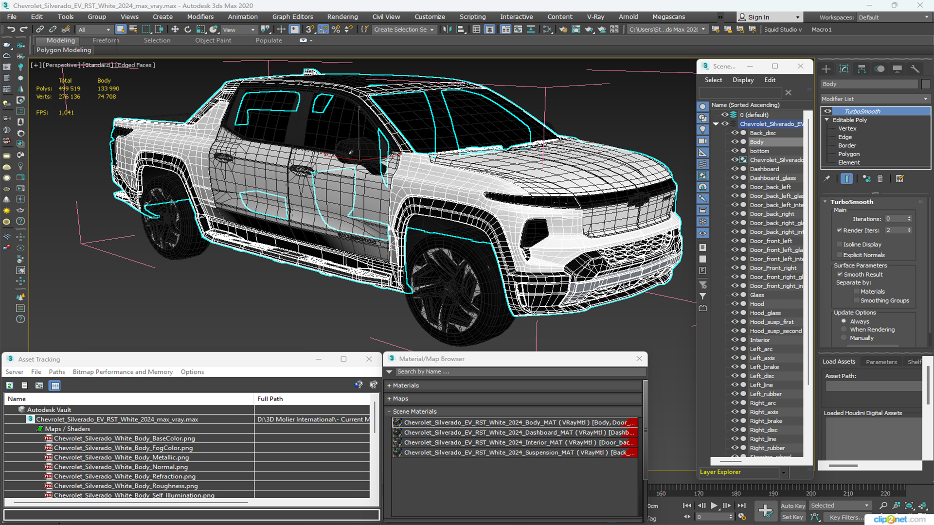Open the Rendered Frame Window icon
934x525 pixels.
[x=576, y=30]
